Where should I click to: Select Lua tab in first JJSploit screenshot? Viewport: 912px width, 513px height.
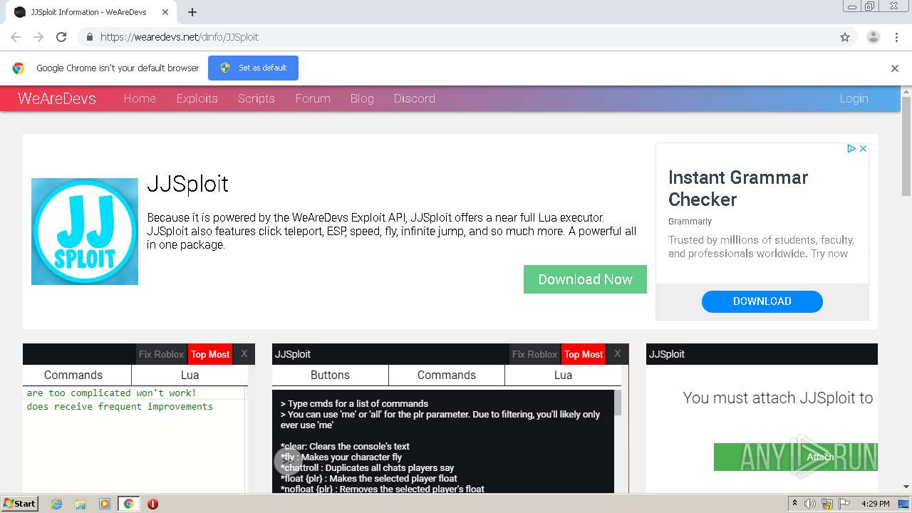tap(190, 375)
